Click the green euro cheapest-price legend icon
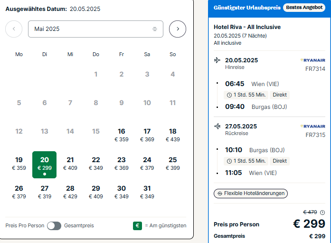The width and height of the screenshot is (331, 243). (137, 225)
